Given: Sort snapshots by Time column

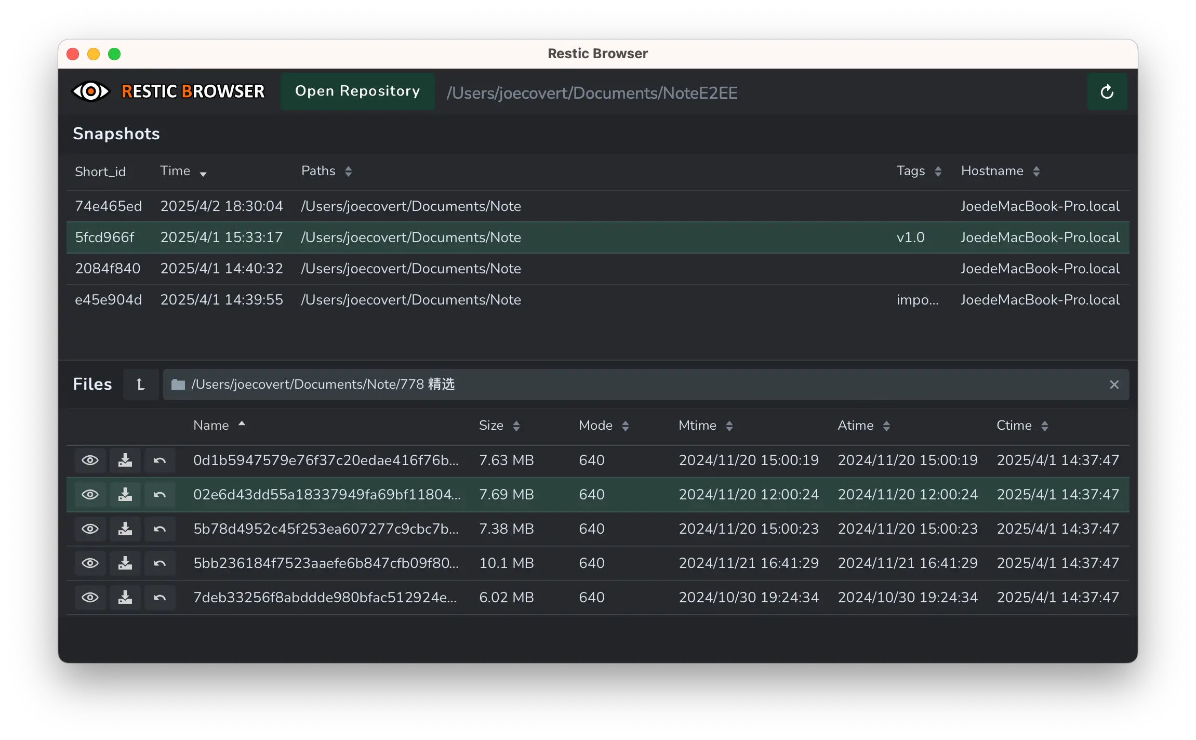Looking at the screenshot, I should point(183,171).
